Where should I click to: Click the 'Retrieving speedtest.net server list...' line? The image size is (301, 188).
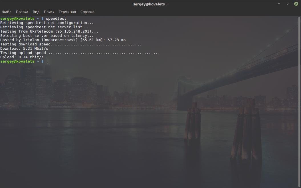coord(45,27)
